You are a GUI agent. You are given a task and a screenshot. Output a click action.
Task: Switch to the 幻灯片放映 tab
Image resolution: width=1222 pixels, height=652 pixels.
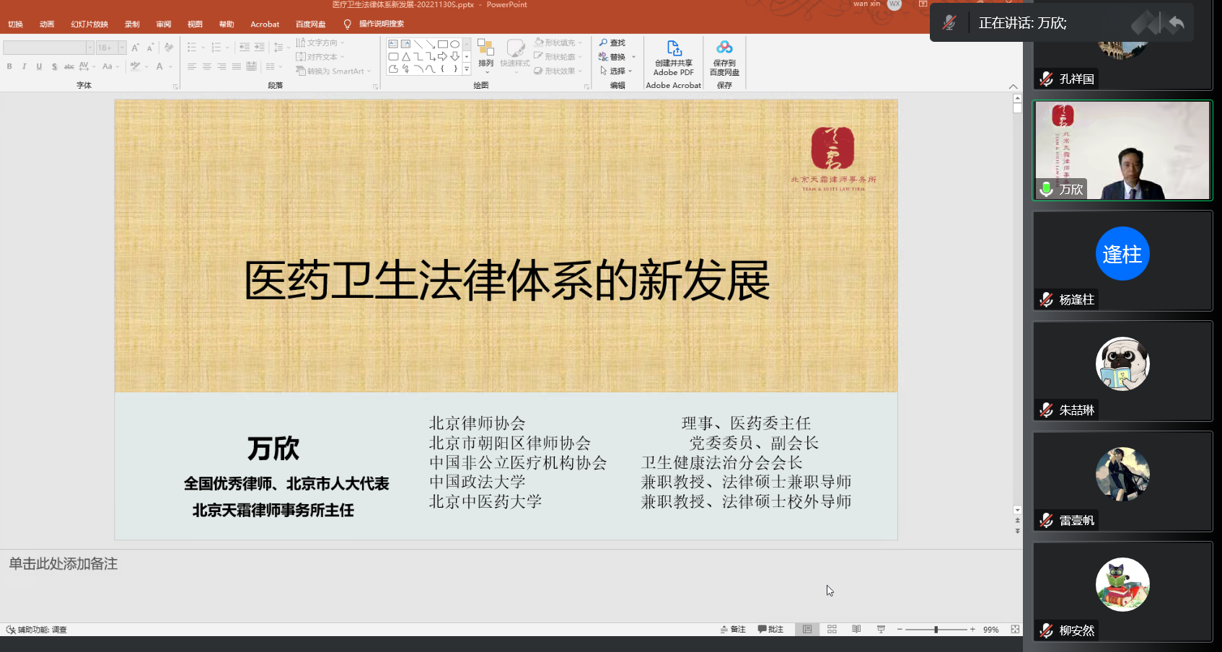pyautogui.click(x=89, y=25)
